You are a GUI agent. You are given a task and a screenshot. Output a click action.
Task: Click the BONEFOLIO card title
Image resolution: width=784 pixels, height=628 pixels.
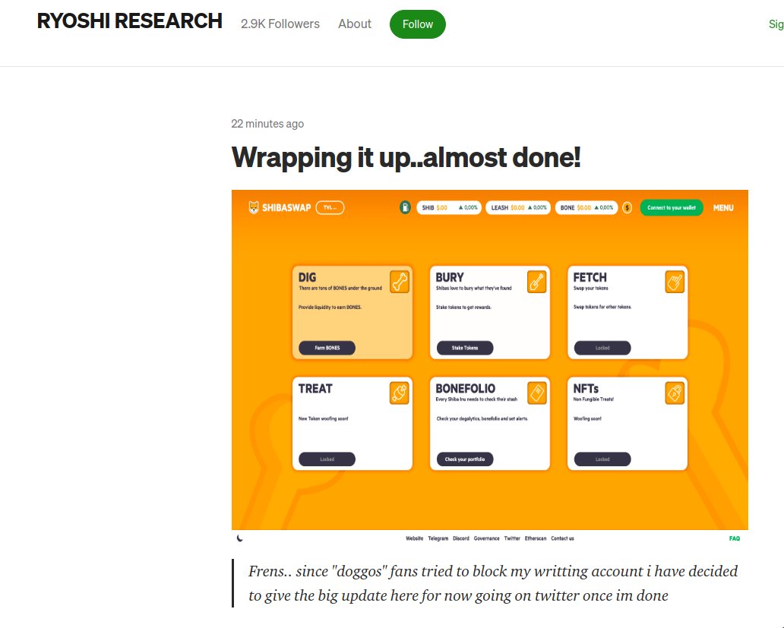pos(466,389)
